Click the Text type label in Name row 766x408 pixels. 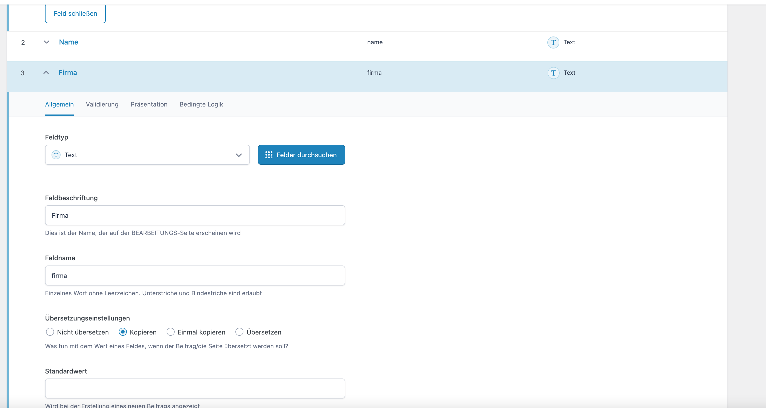(x=569, y=42)
